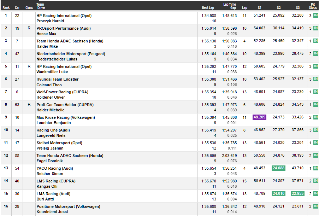
Task: Select the best lap time 1:35.164
Action: 209,54
